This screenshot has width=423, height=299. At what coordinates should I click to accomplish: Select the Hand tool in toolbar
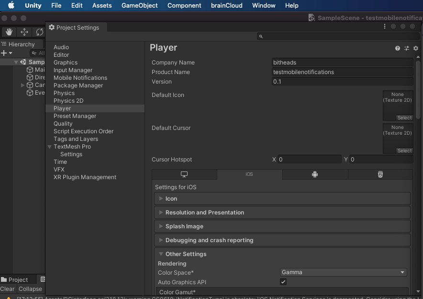pos(9,32)
